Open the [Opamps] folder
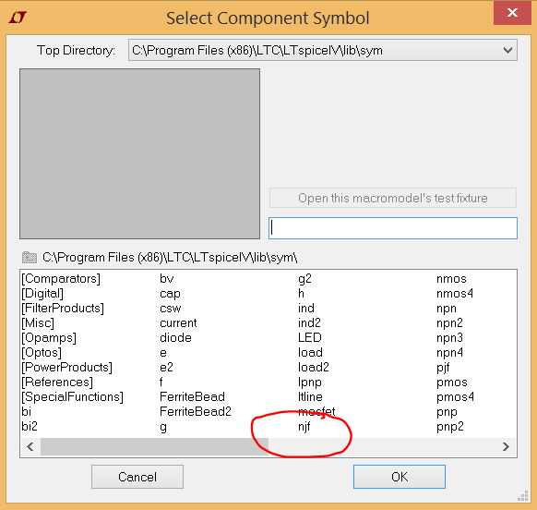Image resolution: width=537 pixels, height=510 pixels. (x=49, y=338)
